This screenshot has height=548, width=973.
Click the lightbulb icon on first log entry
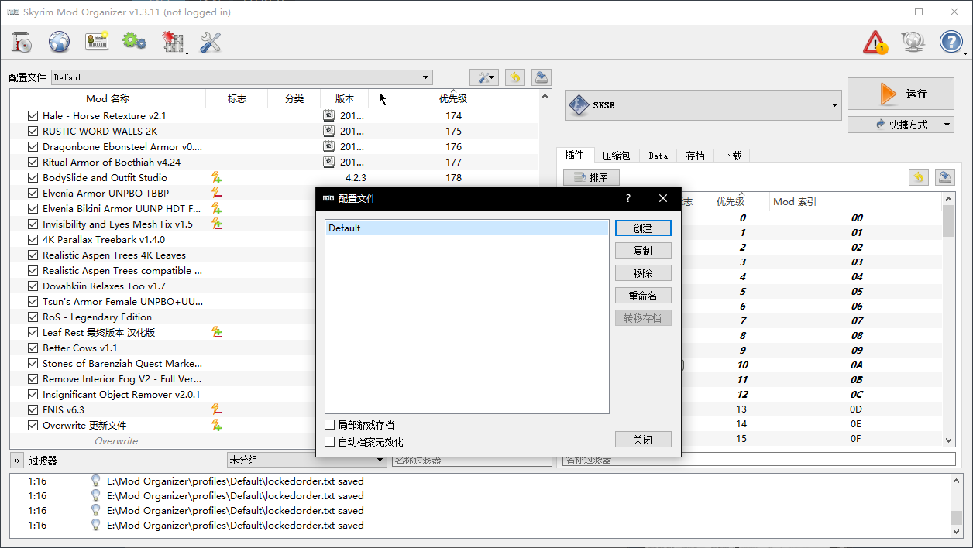(x=96, y=481)
